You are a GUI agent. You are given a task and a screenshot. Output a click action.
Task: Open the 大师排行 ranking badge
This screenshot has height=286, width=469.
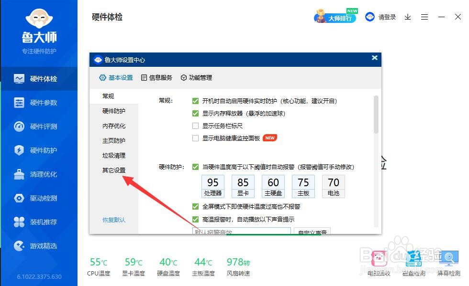(x=335, y=16)
